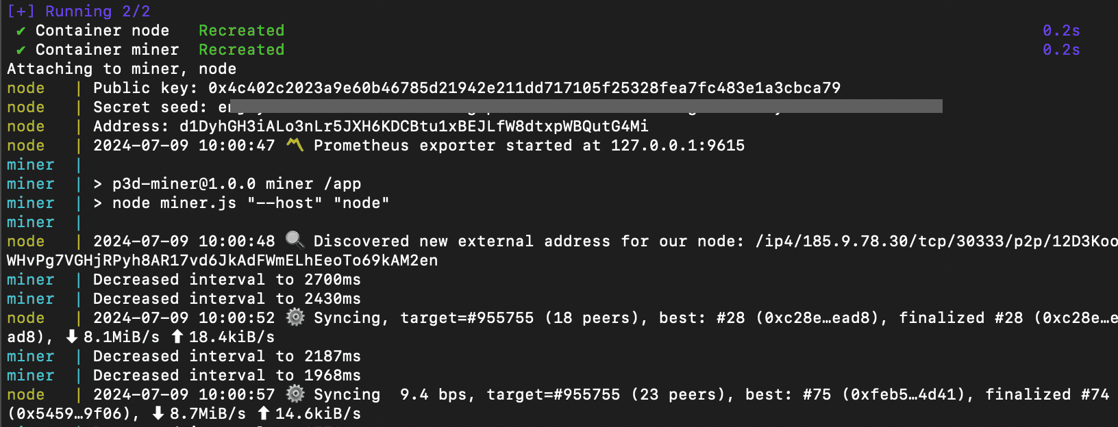Click the magnifying glass before Discovered
This screenshot has width=1118, height=427.
coord(295,240)
